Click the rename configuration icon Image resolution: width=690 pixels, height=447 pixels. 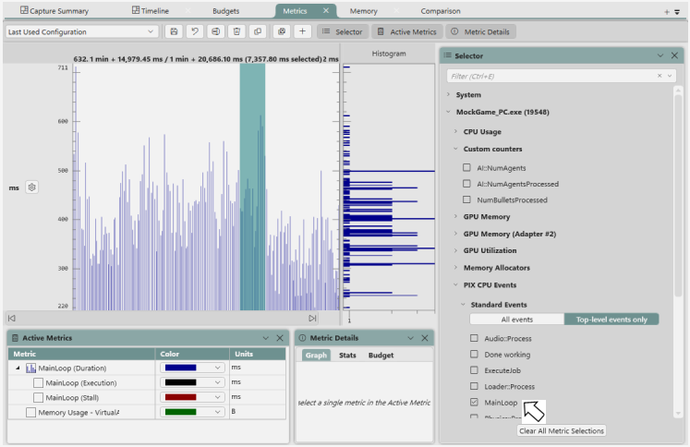pos(215,31)
